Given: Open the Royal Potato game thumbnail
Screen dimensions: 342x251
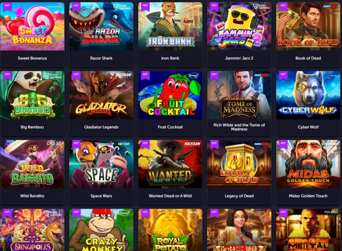Looking at the screenshot, I should 170,230.
